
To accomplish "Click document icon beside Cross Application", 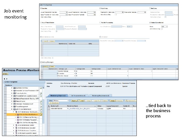I will (x=41, y=93).
